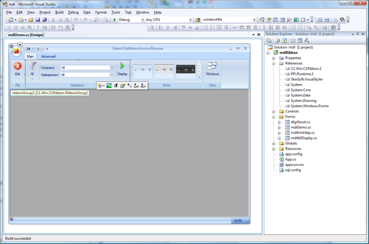Select sql.config file in tree

point(293,170)
